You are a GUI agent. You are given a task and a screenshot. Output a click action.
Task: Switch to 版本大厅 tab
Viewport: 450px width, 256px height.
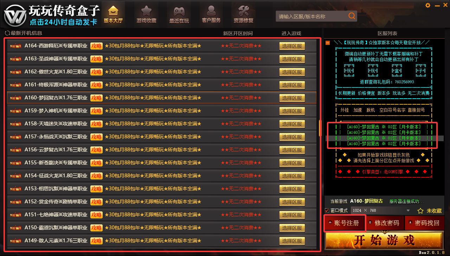(x=113, y=14)
